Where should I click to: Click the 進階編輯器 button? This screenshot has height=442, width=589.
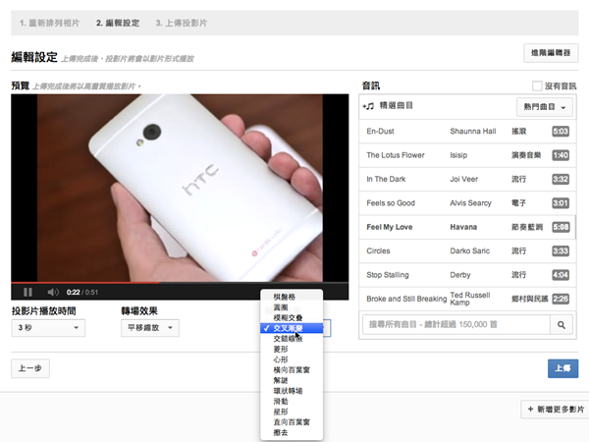551,53
